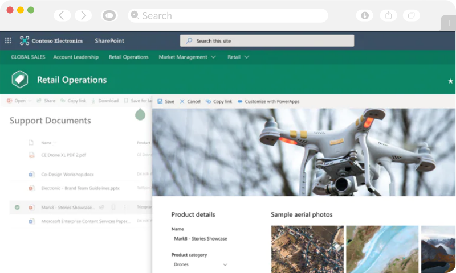The image size is (456, 273).
Task: Click the Contoso Electronics logo
Action: tap(25, 40)
